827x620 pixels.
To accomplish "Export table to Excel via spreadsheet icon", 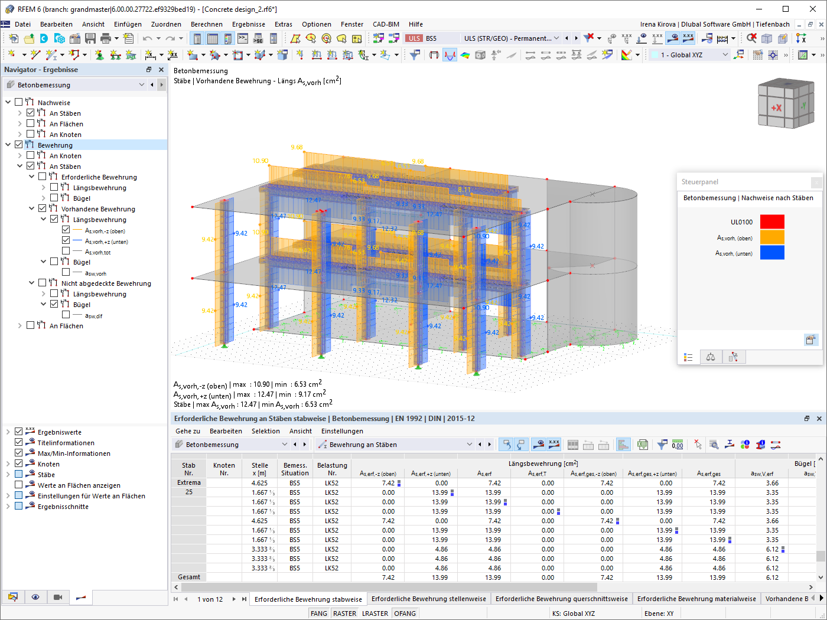I will coord(642,444).
